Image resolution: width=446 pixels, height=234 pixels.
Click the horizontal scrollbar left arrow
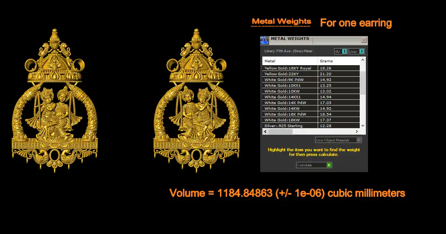tap(265, 132)
